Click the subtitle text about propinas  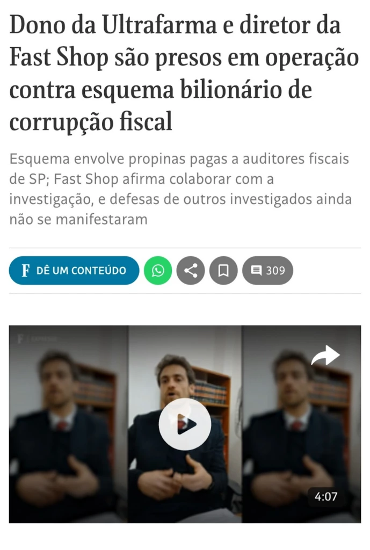point(180,189)
